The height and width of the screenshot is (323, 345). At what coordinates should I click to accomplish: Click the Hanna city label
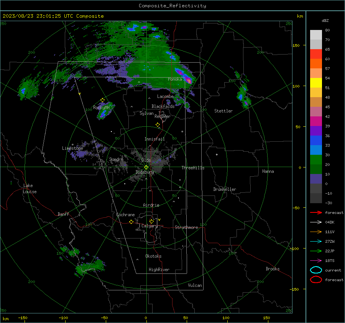point(268,171)
